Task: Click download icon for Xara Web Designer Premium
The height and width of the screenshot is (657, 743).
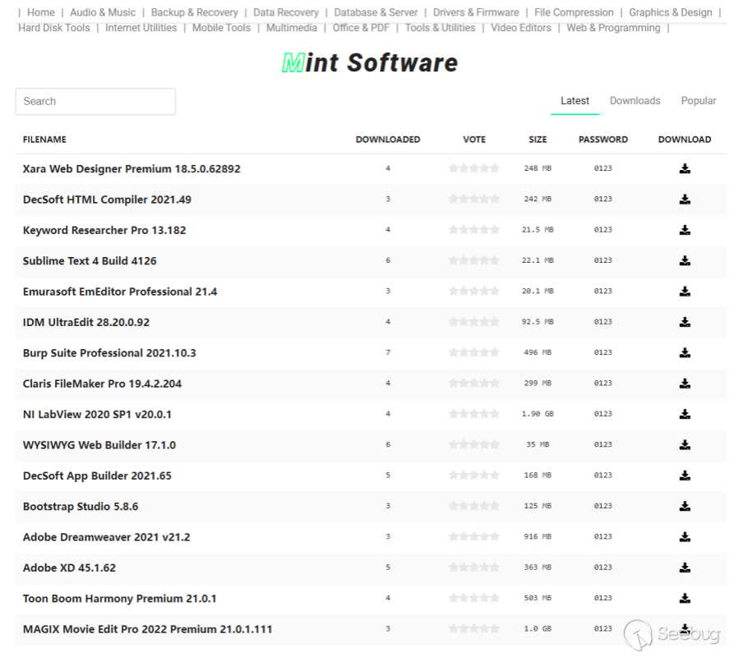Action: tap(685, 169)
